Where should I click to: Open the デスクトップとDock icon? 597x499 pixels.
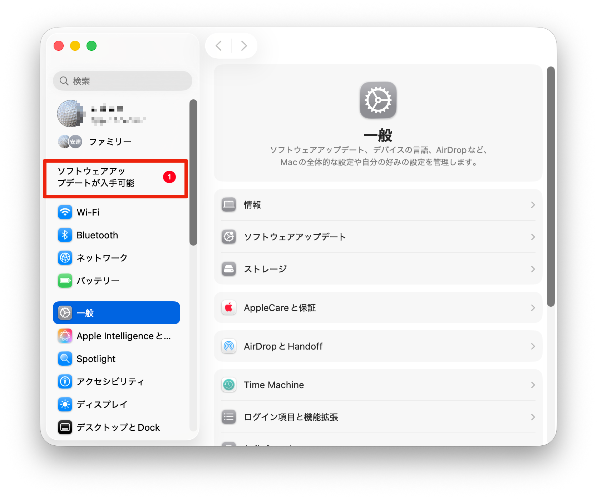tap(65, 427)
